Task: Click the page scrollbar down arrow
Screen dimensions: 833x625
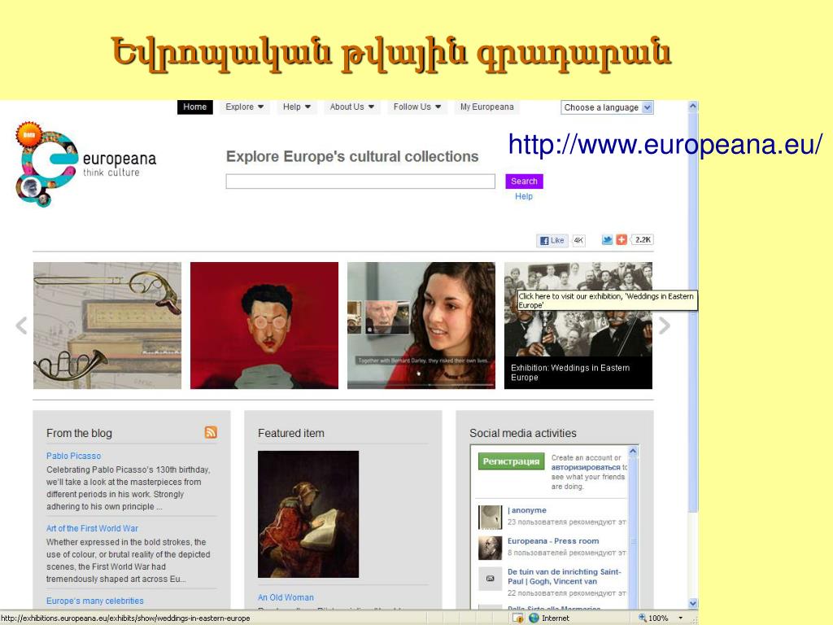Action: (693, 603)
